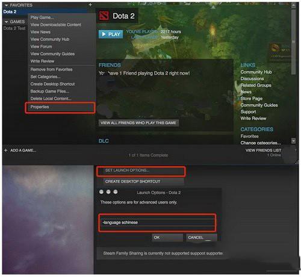301x277 pixels.
Task: Open the Community Hub link under Links
Action: coord(256,72)
